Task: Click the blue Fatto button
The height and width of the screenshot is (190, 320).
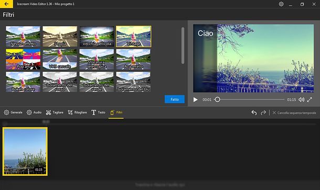Action: click(x=175, y=99)
